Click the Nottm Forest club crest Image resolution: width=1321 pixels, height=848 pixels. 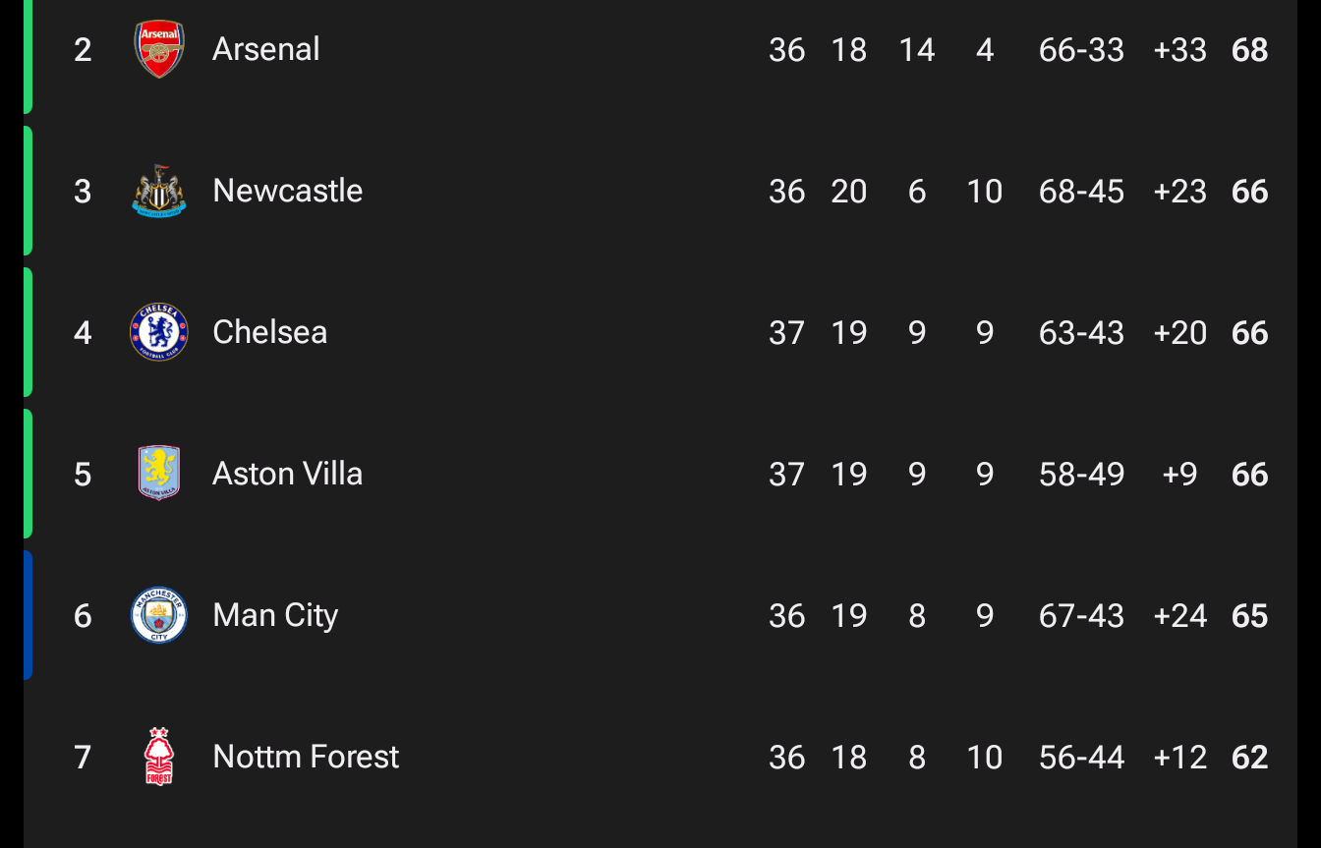159,757
